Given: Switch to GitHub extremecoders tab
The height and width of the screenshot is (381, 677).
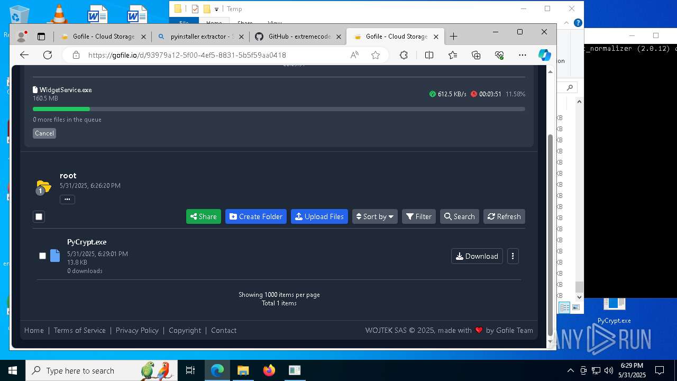Looking at the screenshot, I should pos(299,37).
